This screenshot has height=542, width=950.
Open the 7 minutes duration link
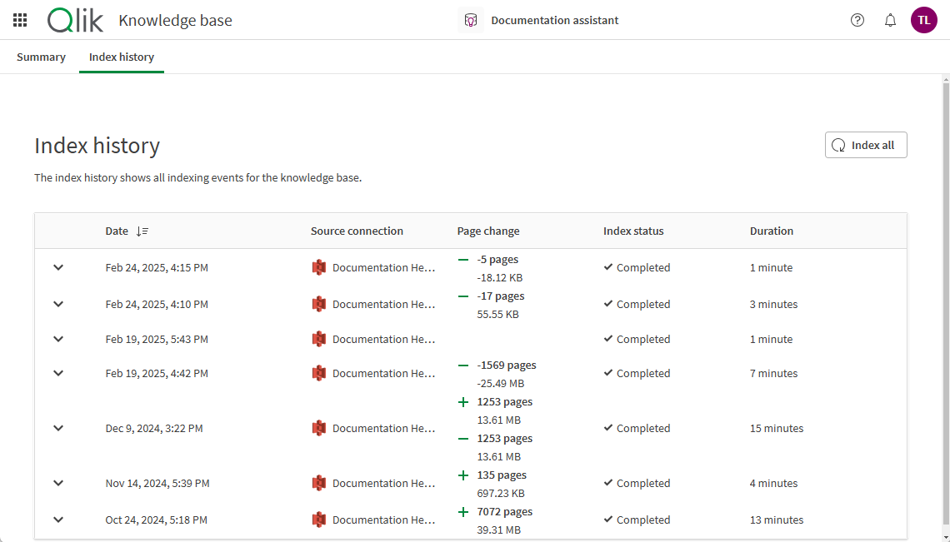pyautogui.click(x=773, y=373)
